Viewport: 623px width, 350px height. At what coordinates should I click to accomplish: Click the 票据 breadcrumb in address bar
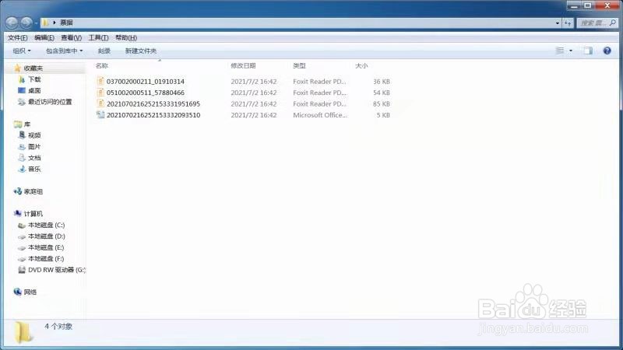66,23
